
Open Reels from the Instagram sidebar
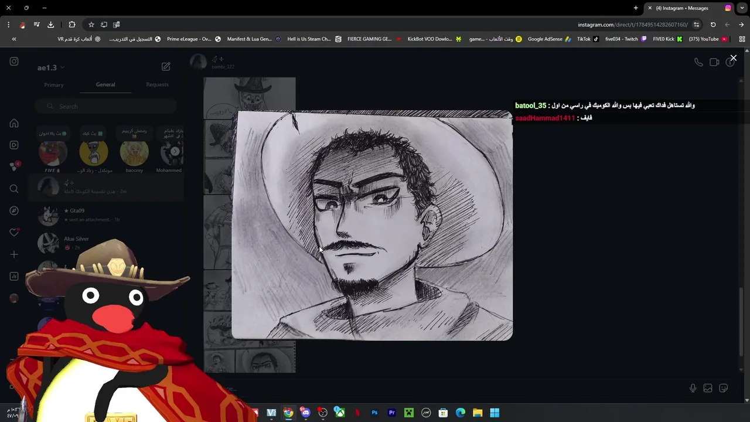(14, 145)
